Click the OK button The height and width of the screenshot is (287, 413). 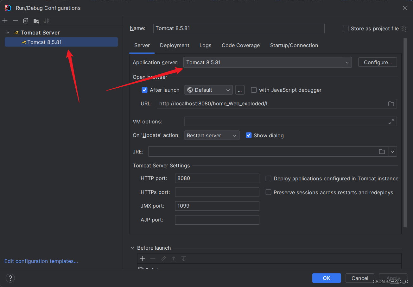tap(327, 278)
